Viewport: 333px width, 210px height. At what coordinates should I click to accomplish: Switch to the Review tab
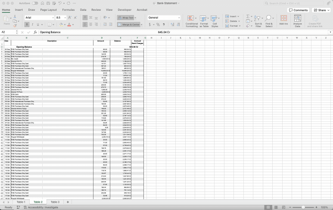coord(96,10)
